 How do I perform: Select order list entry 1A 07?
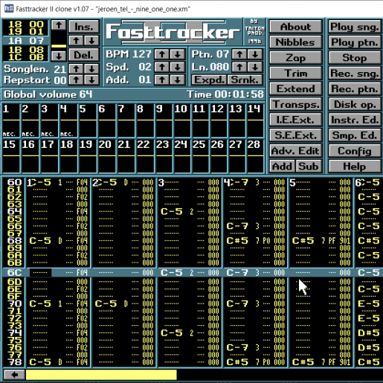pos(26,41)
